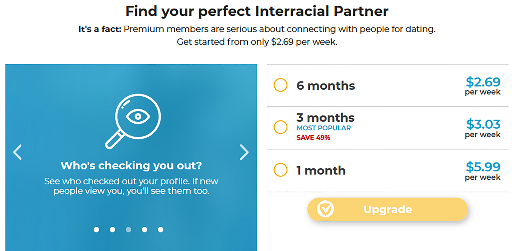
Task: Click the "6 months" plan label
Action: click(326, 86)
